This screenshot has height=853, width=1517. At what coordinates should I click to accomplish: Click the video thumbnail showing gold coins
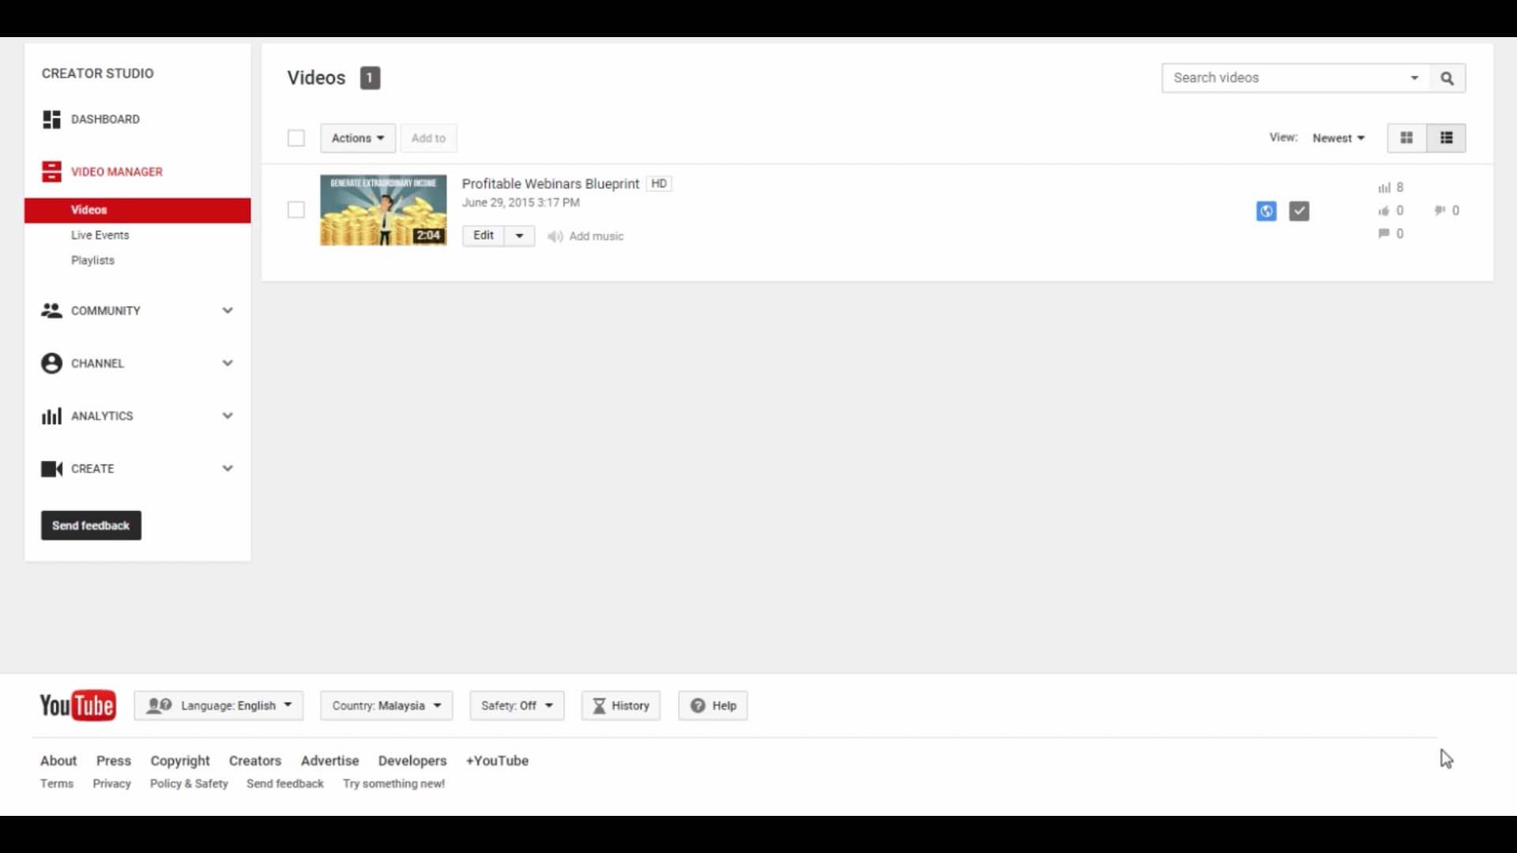pyautogui.click(x=383, y=209)
